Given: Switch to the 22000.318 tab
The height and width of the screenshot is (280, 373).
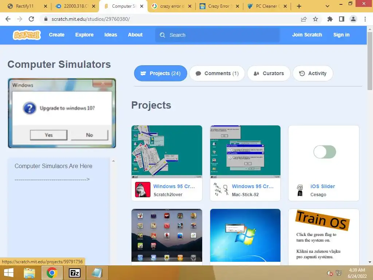Looking at the screenshot, I should pos(74,6).
